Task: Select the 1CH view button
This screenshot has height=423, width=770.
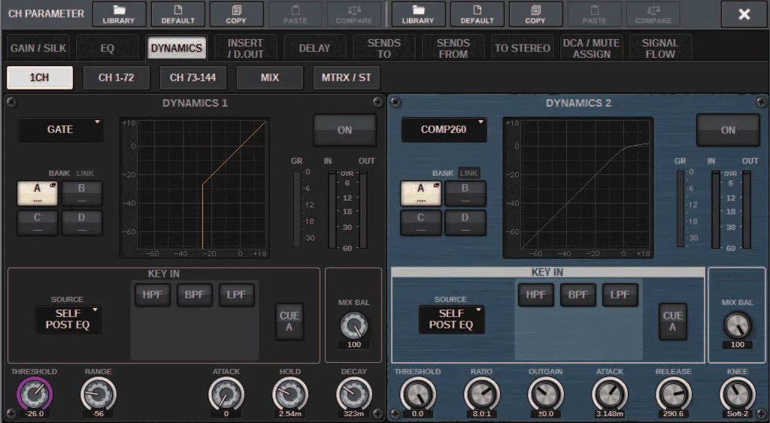Action: click(40, 77)
